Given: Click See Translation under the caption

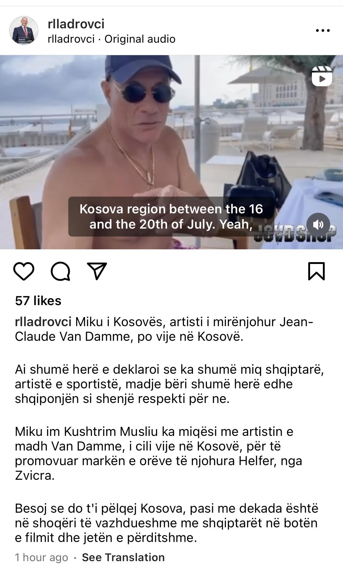Looking at the screenshot, I should [x=123, y=557].
